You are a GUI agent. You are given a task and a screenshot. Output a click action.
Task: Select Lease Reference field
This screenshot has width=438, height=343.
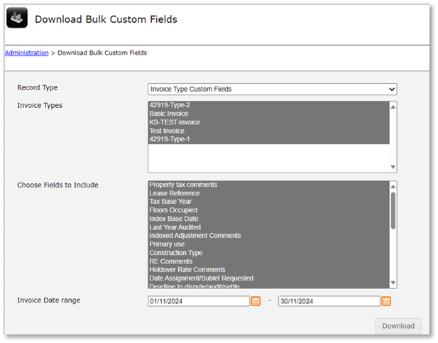coord(269,193)
